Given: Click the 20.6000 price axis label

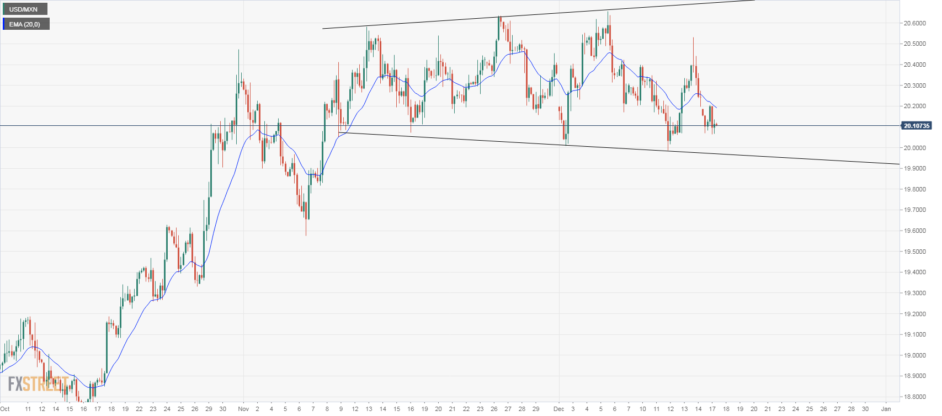Looking at the screenshot, I should point(914,23).
